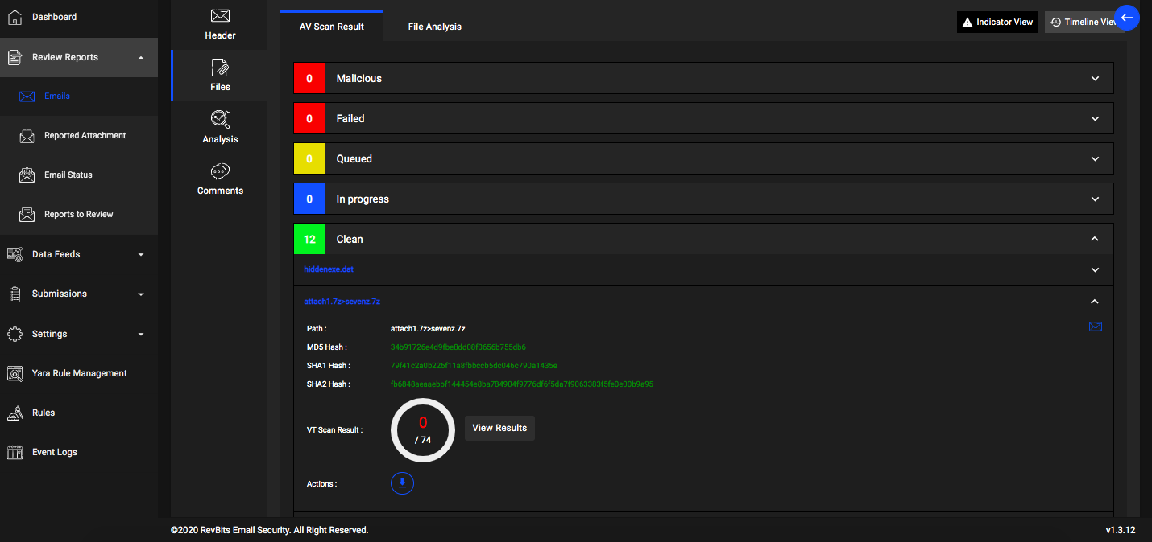Click the VT scan result circle gauge
This screenshot has height=542, width=1152.
(423, 430)
